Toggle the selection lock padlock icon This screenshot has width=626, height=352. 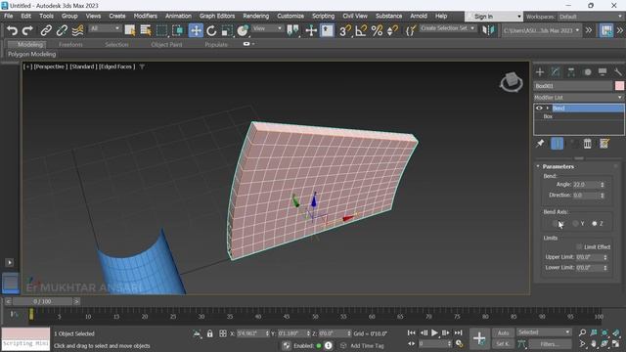(x=210, y=333)
